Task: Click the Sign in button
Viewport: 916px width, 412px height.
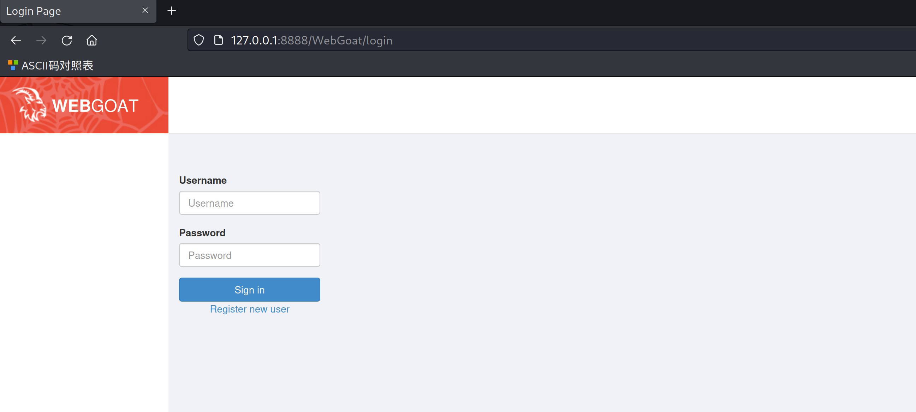Action: pyautogui.click(x=250, y=290)
